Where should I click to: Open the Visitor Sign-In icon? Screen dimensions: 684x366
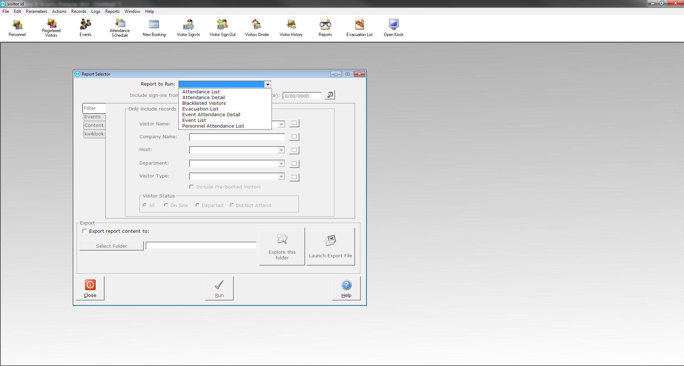(188, 28)
